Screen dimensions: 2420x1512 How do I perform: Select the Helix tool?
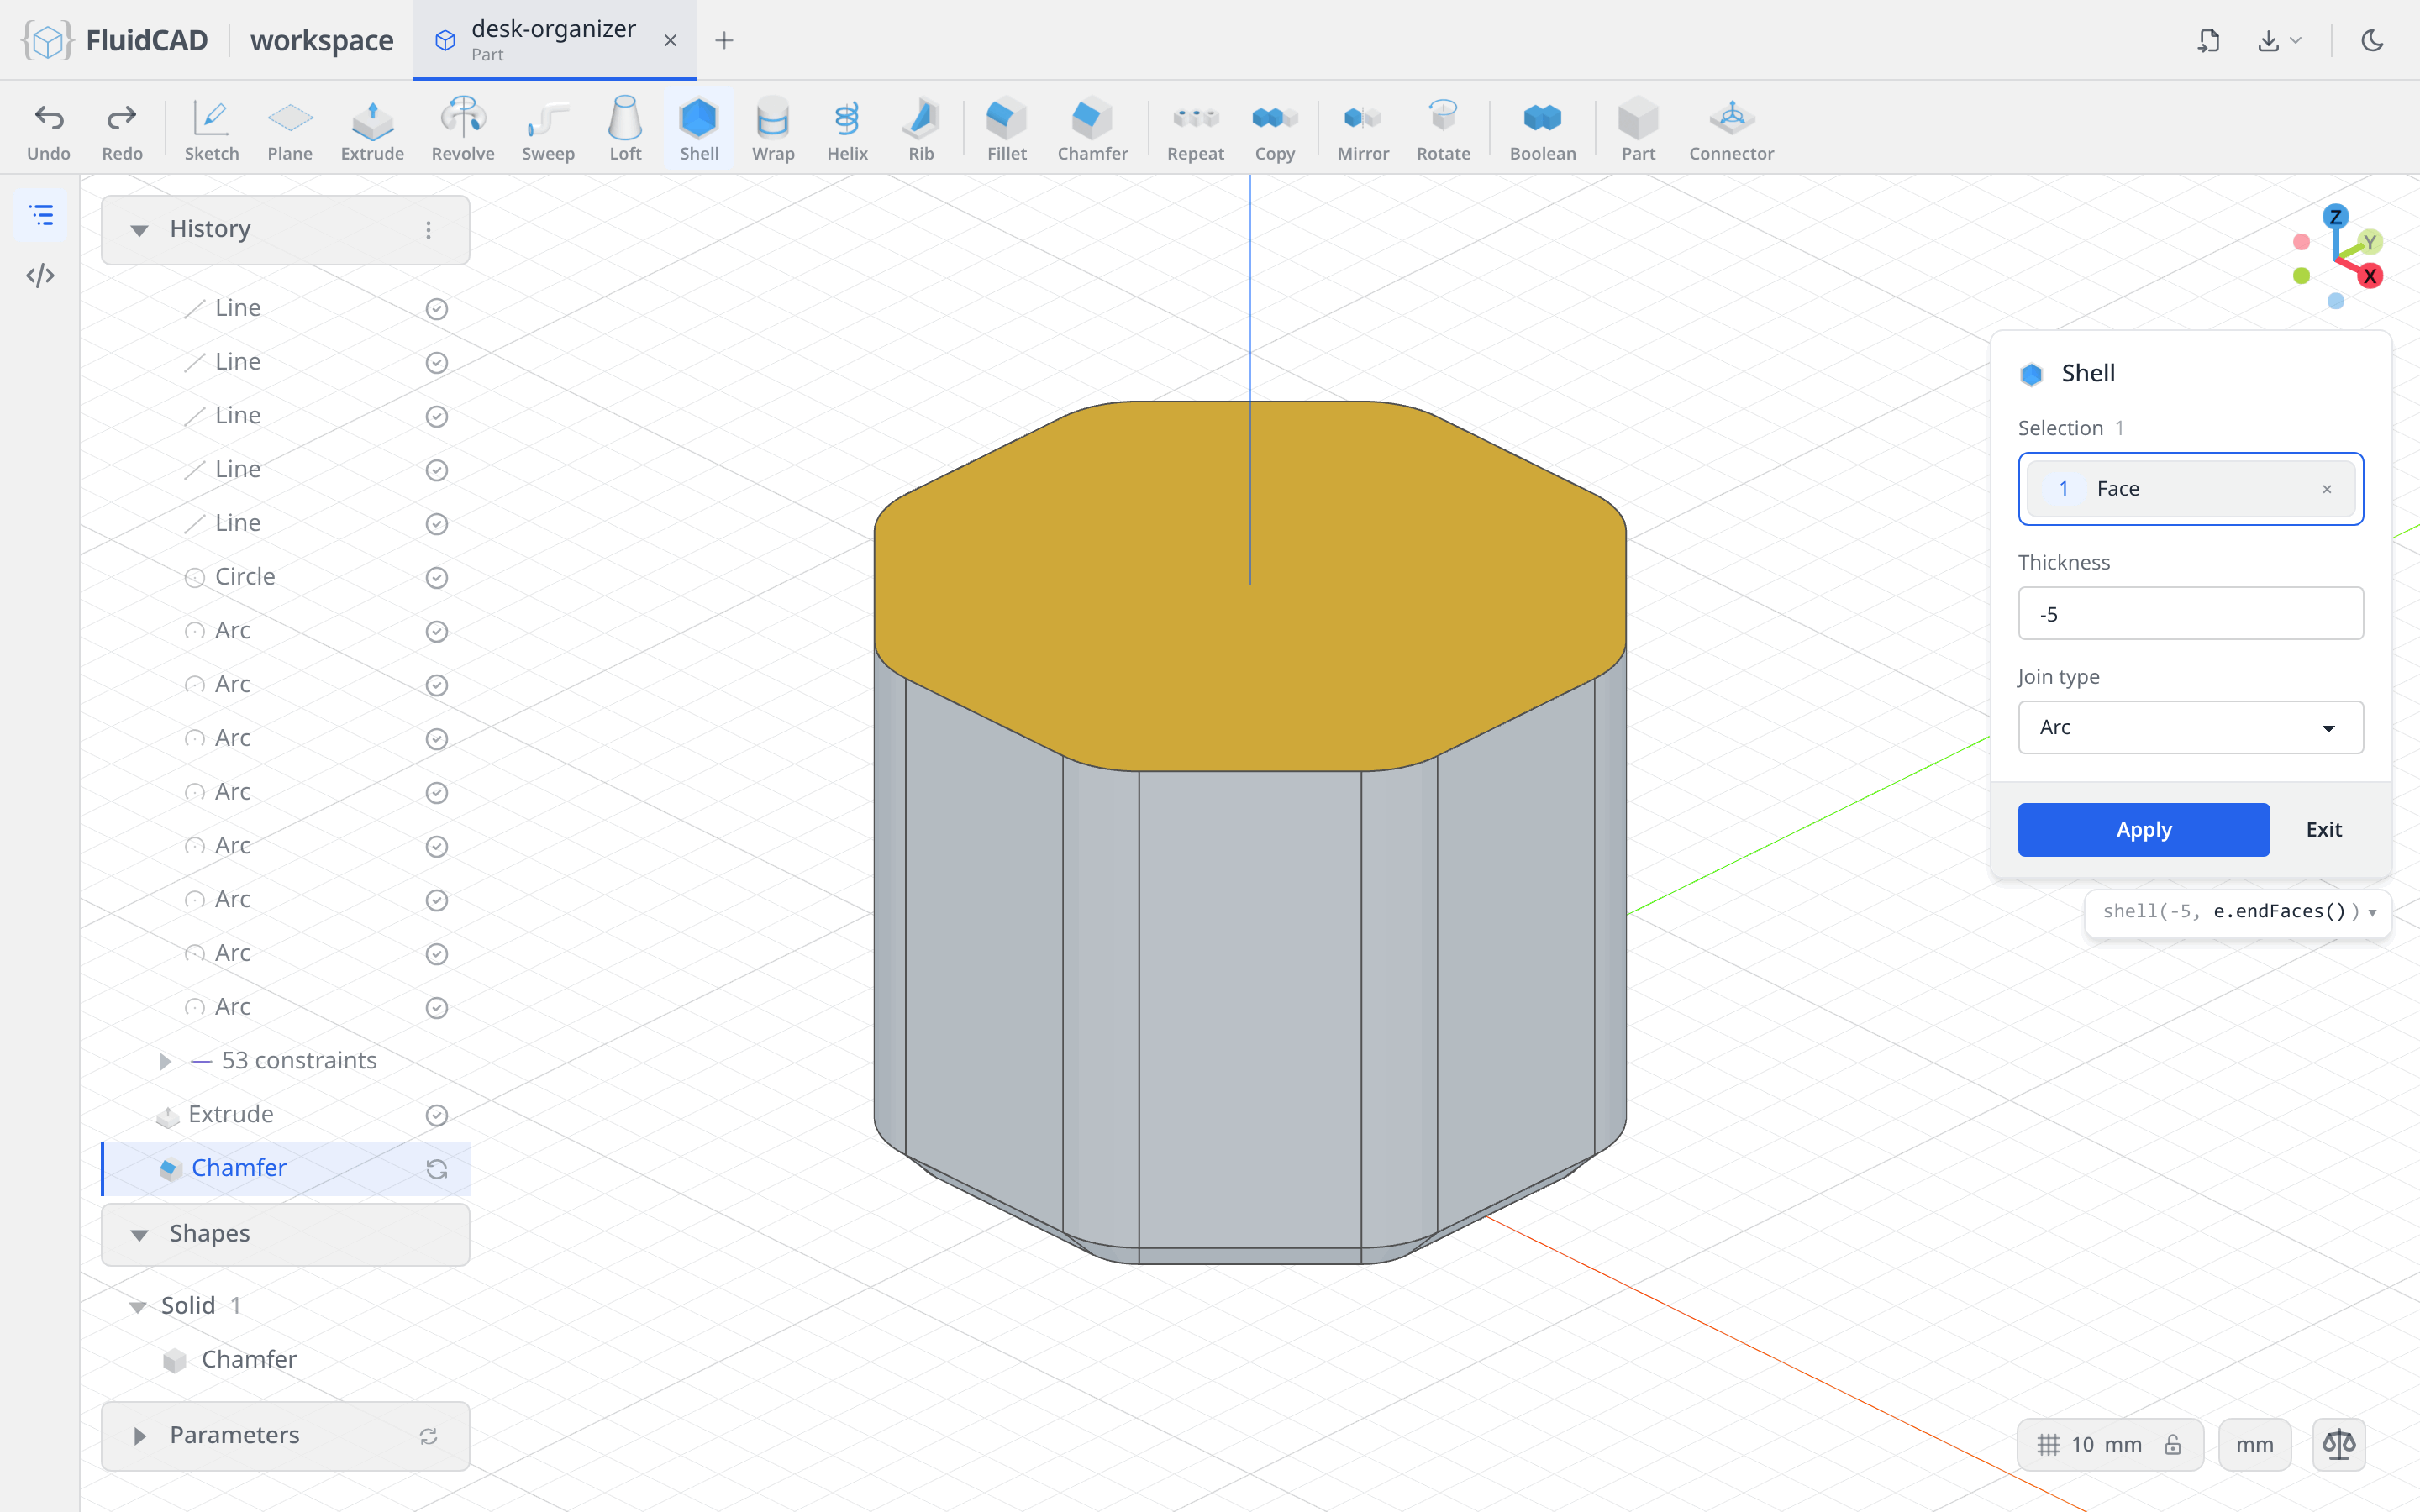tap(847, 129)
